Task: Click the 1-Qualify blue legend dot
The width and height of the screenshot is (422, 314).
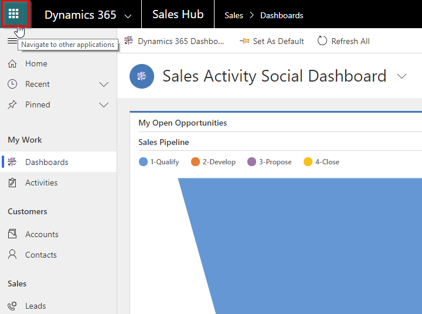Action: 143,162
